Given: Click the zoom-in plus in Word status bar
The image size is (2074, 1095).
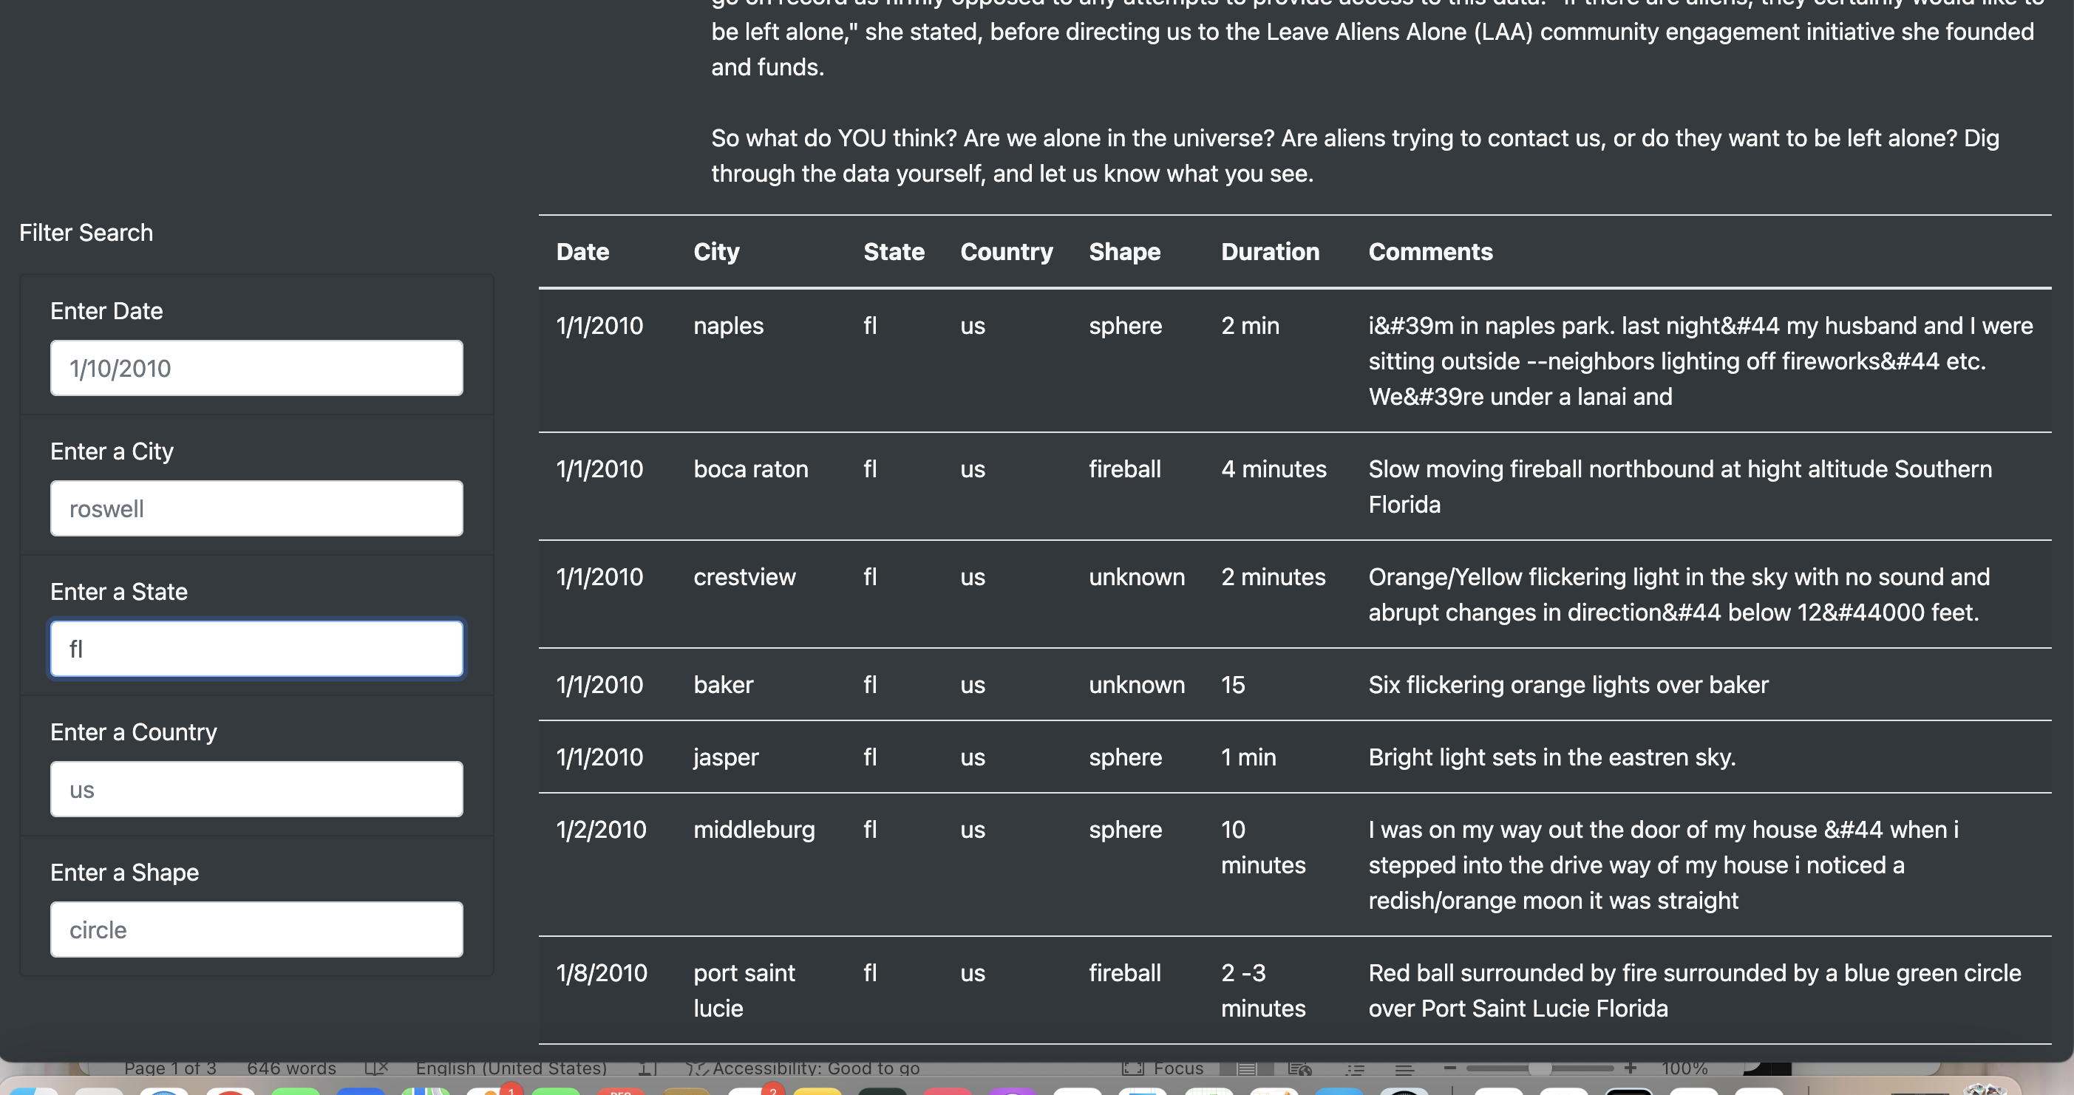Looking at the screenshot, I should click(1631, 1068).
